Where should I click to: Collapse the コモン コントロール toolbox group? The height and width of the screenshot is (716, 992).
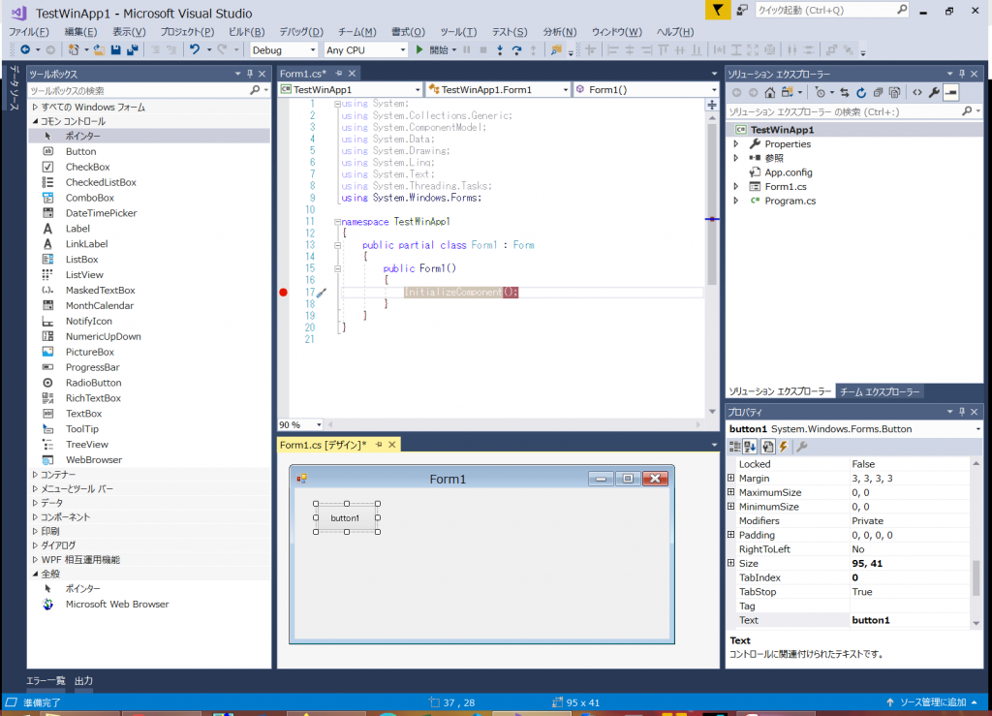click(36, 121)
